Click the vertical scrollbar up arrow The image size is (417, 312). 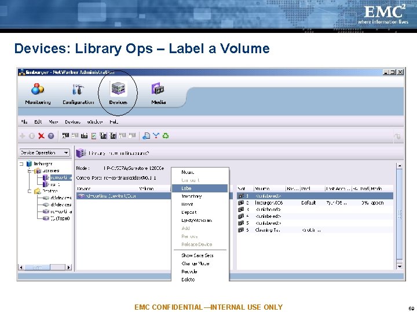point(400,166)
